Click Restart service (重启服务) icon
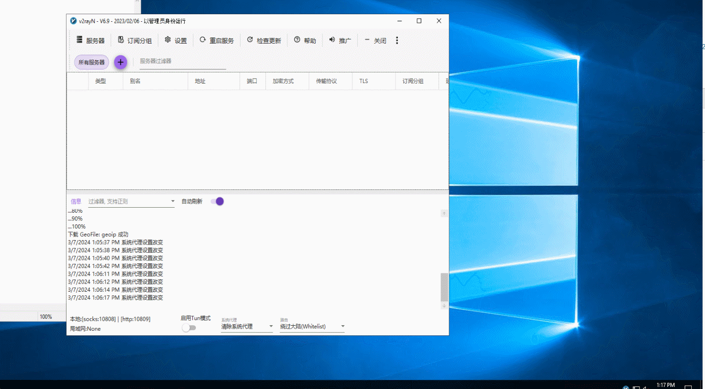Image resolution: width=705 pixels, height=389 pixels. (x=203, y=40)
